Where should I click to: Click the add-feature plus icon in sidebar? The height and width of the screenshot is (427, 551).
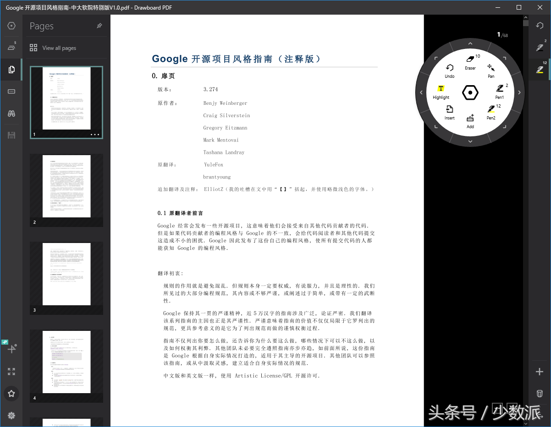click(11, 349)
